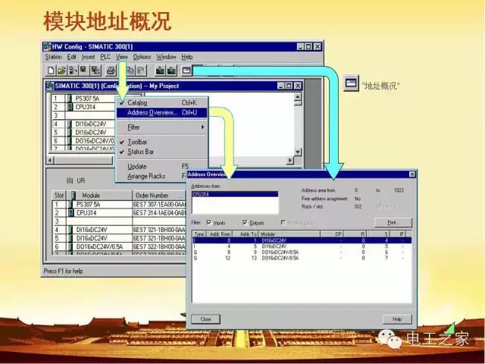Click the Help button in the dialog

[x=396, y=319]
